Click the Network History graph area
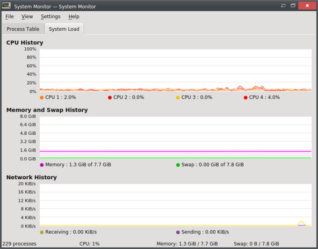318x249 pixels. pos(175,205)
